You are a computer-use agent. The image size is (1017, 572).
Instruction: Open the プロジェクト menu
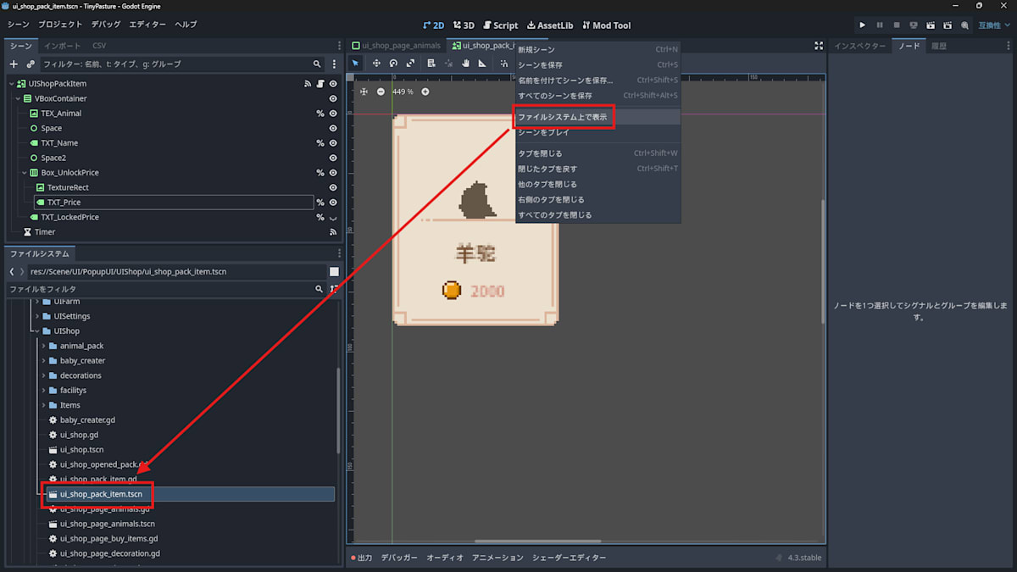[60, 25]
